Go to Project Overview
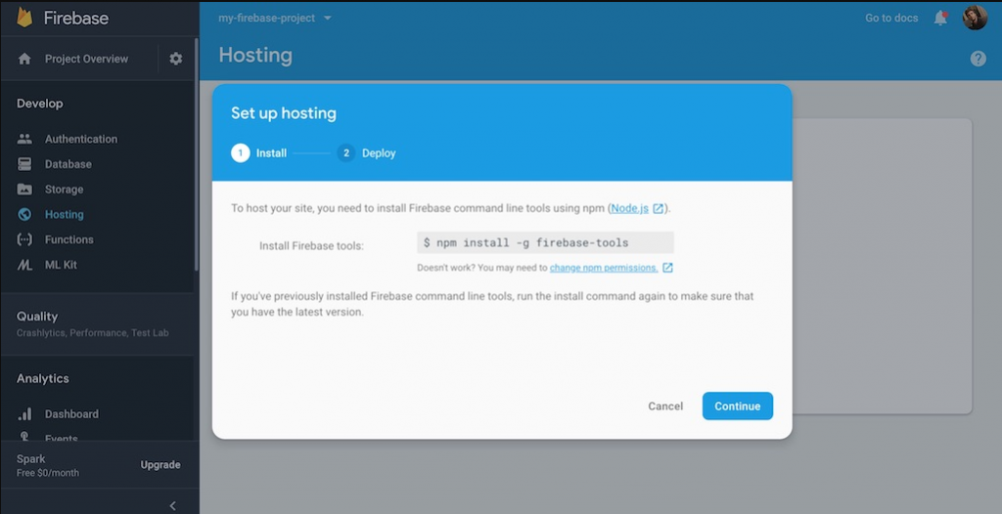The height and width of the screenshot is (514, 1002). point(86,59)
